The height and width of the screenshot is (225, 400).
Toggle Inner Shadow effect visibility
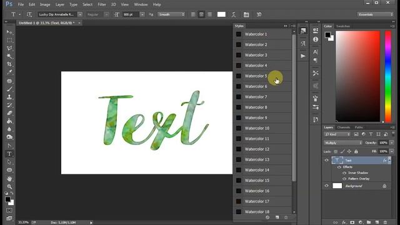pos(344,173)
